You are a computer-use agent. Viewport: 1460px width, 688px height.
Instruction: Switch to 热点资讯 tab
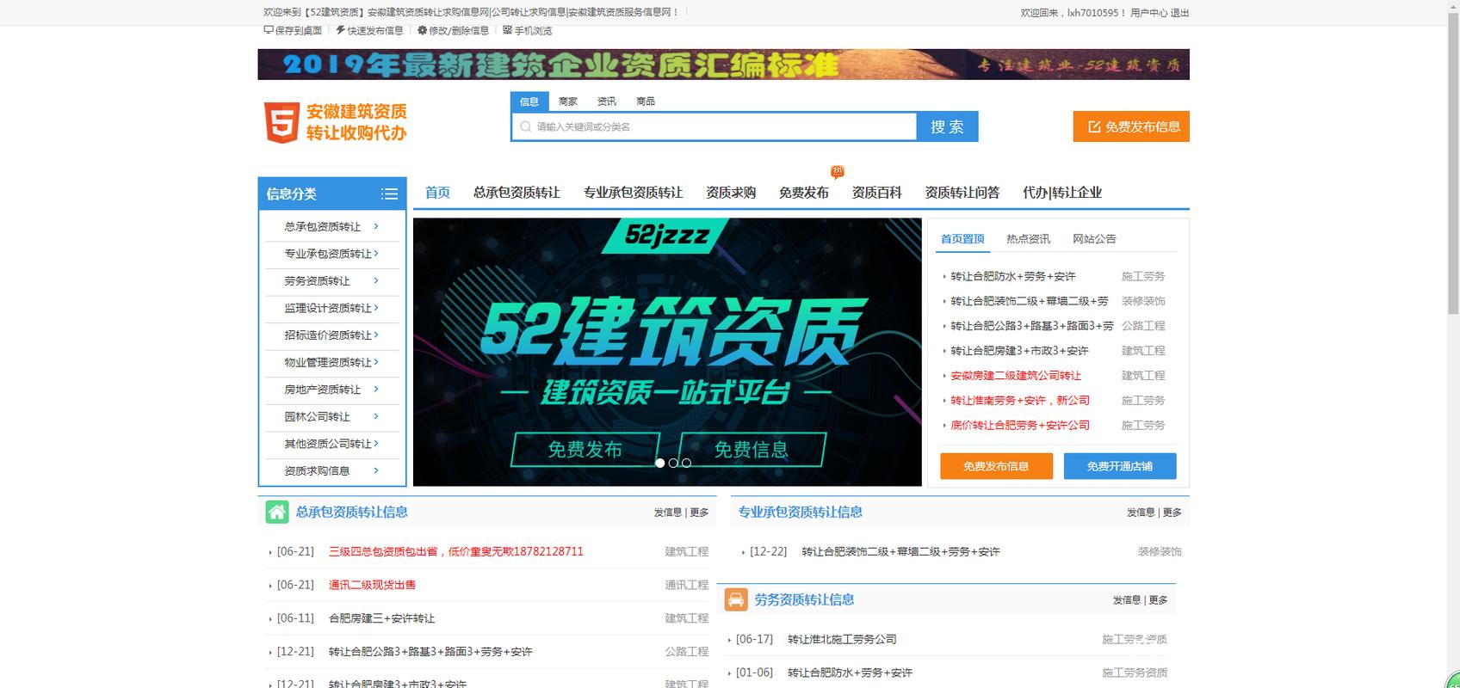pos(1029,239)
